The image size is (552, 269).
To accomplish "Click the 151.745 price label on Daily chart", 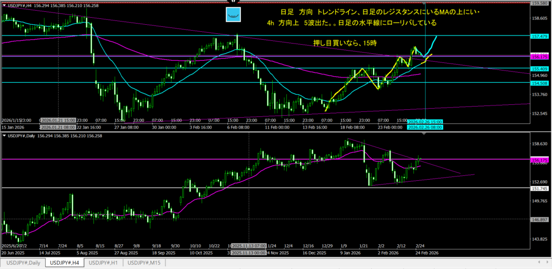I will 540,189.
